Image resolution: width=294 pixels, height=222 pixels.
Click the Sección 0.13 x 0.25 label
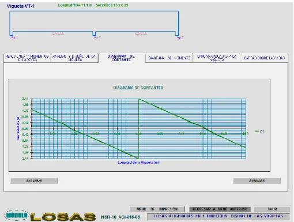(112, 5)
